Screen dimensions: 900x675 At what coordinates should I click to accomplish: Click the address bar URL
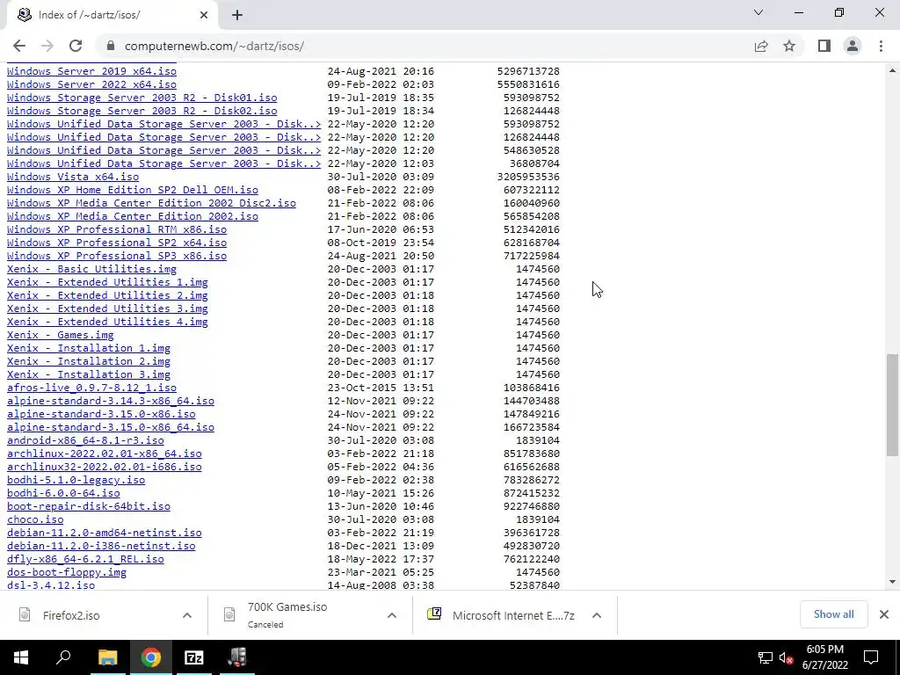(x=214, y=46)
